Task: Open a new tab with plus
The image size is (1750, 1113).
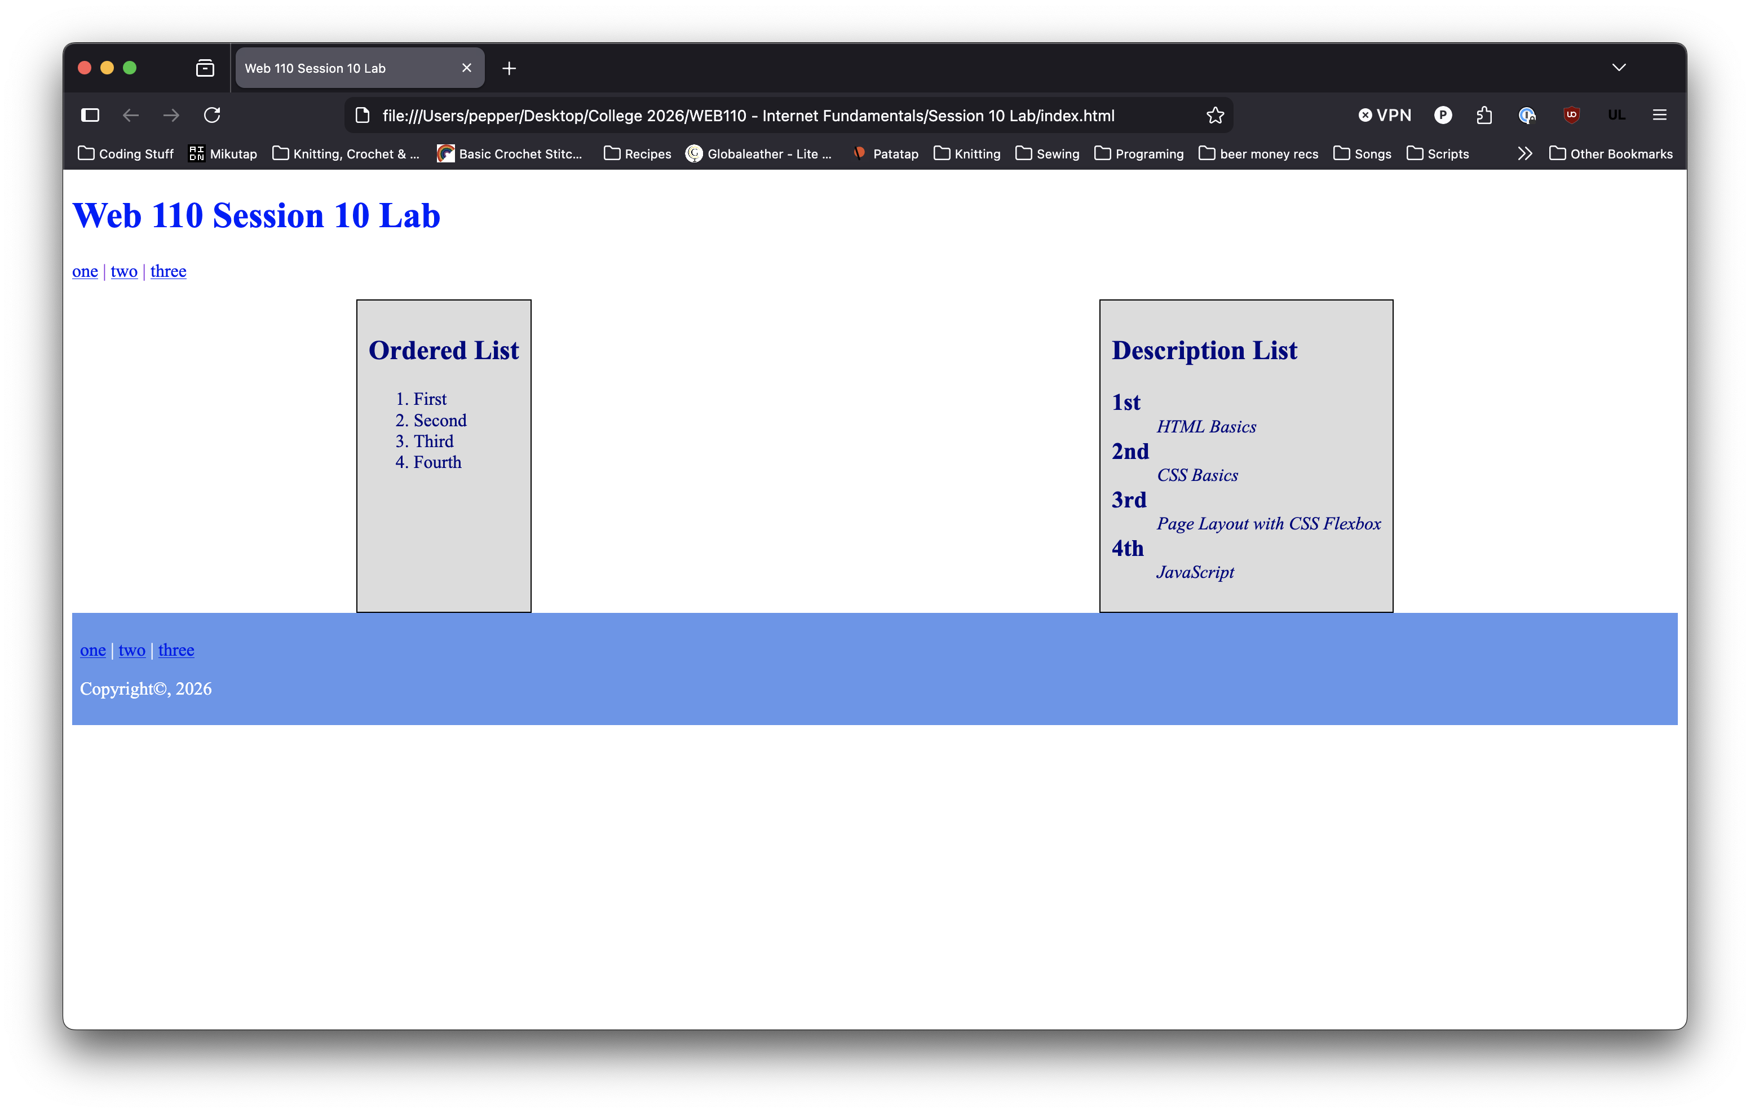Action: point(509,68)
